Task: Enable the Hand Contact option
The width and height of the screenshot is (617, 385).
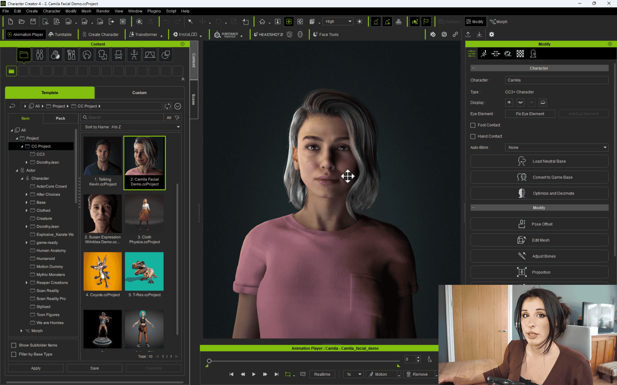Action: 473,136
